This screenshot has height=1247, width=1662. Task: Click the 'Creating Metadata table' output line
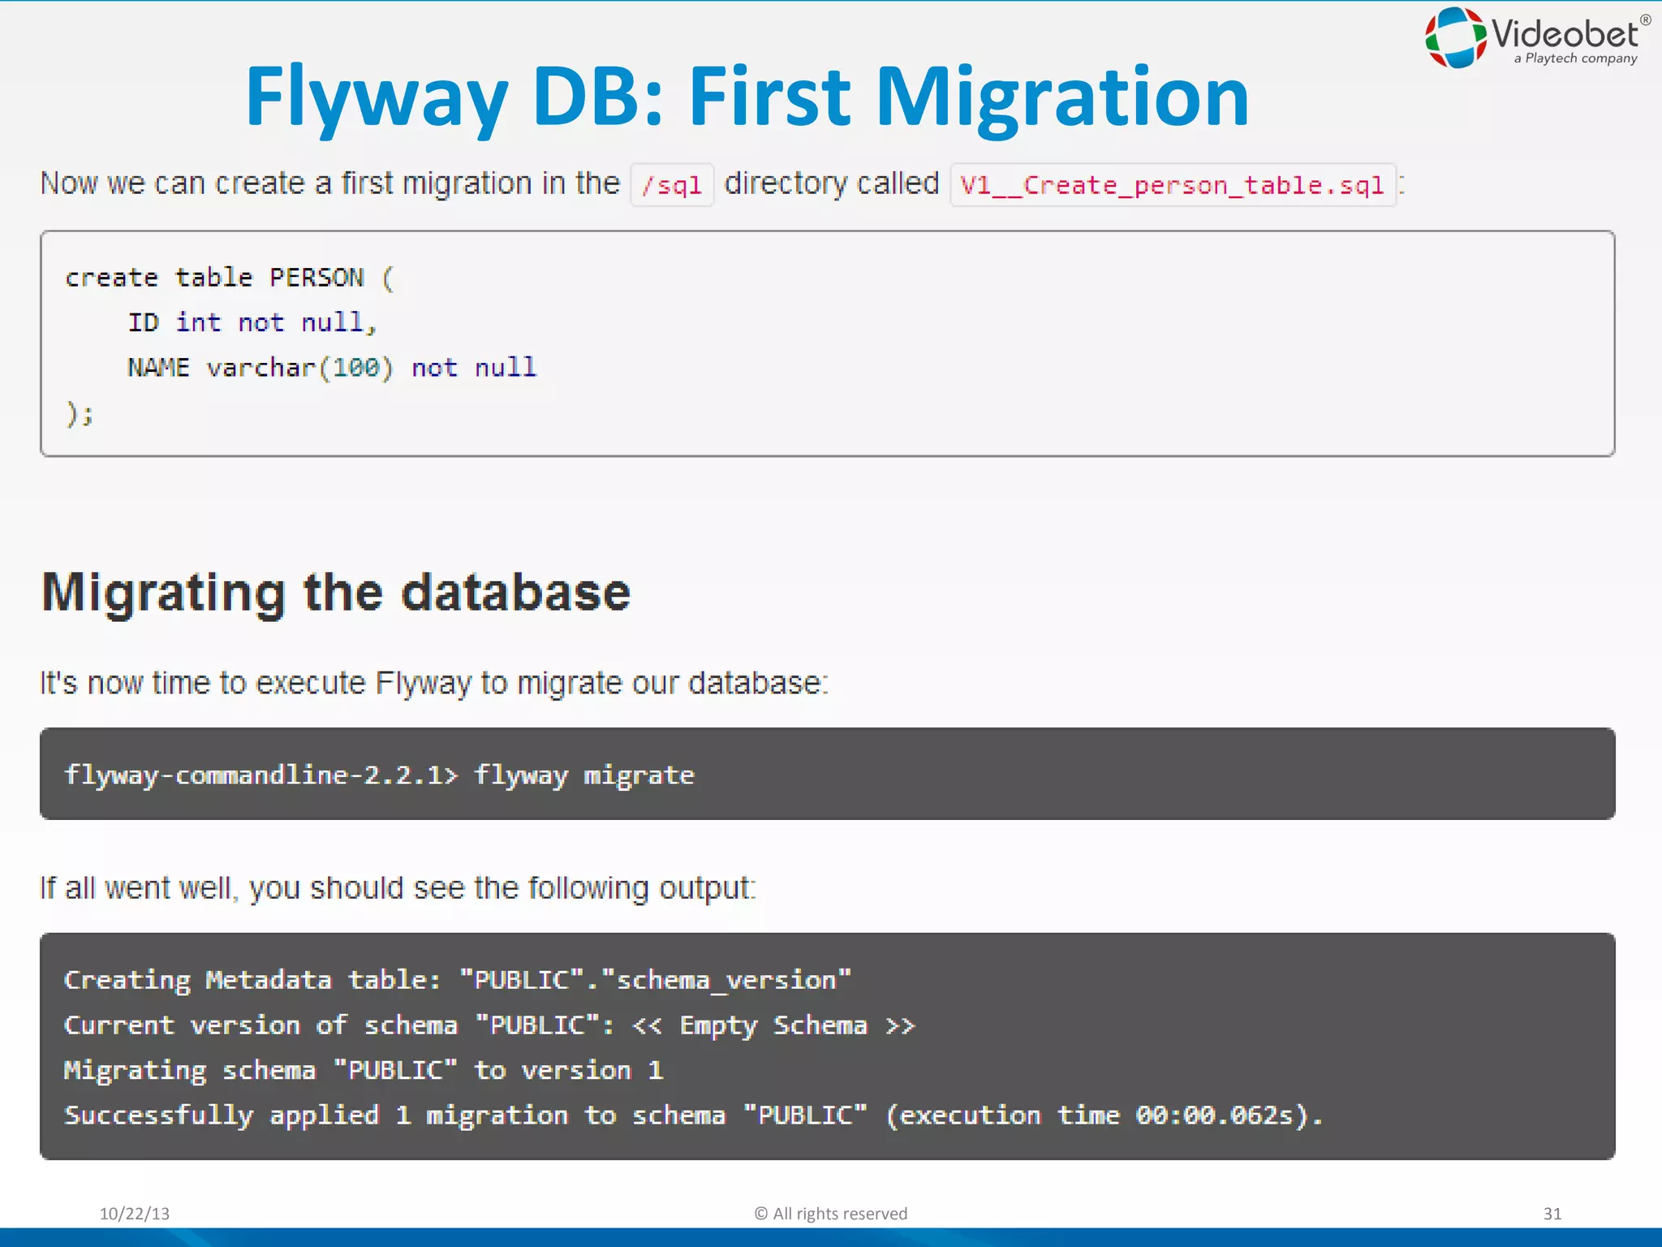click(458, 980)
